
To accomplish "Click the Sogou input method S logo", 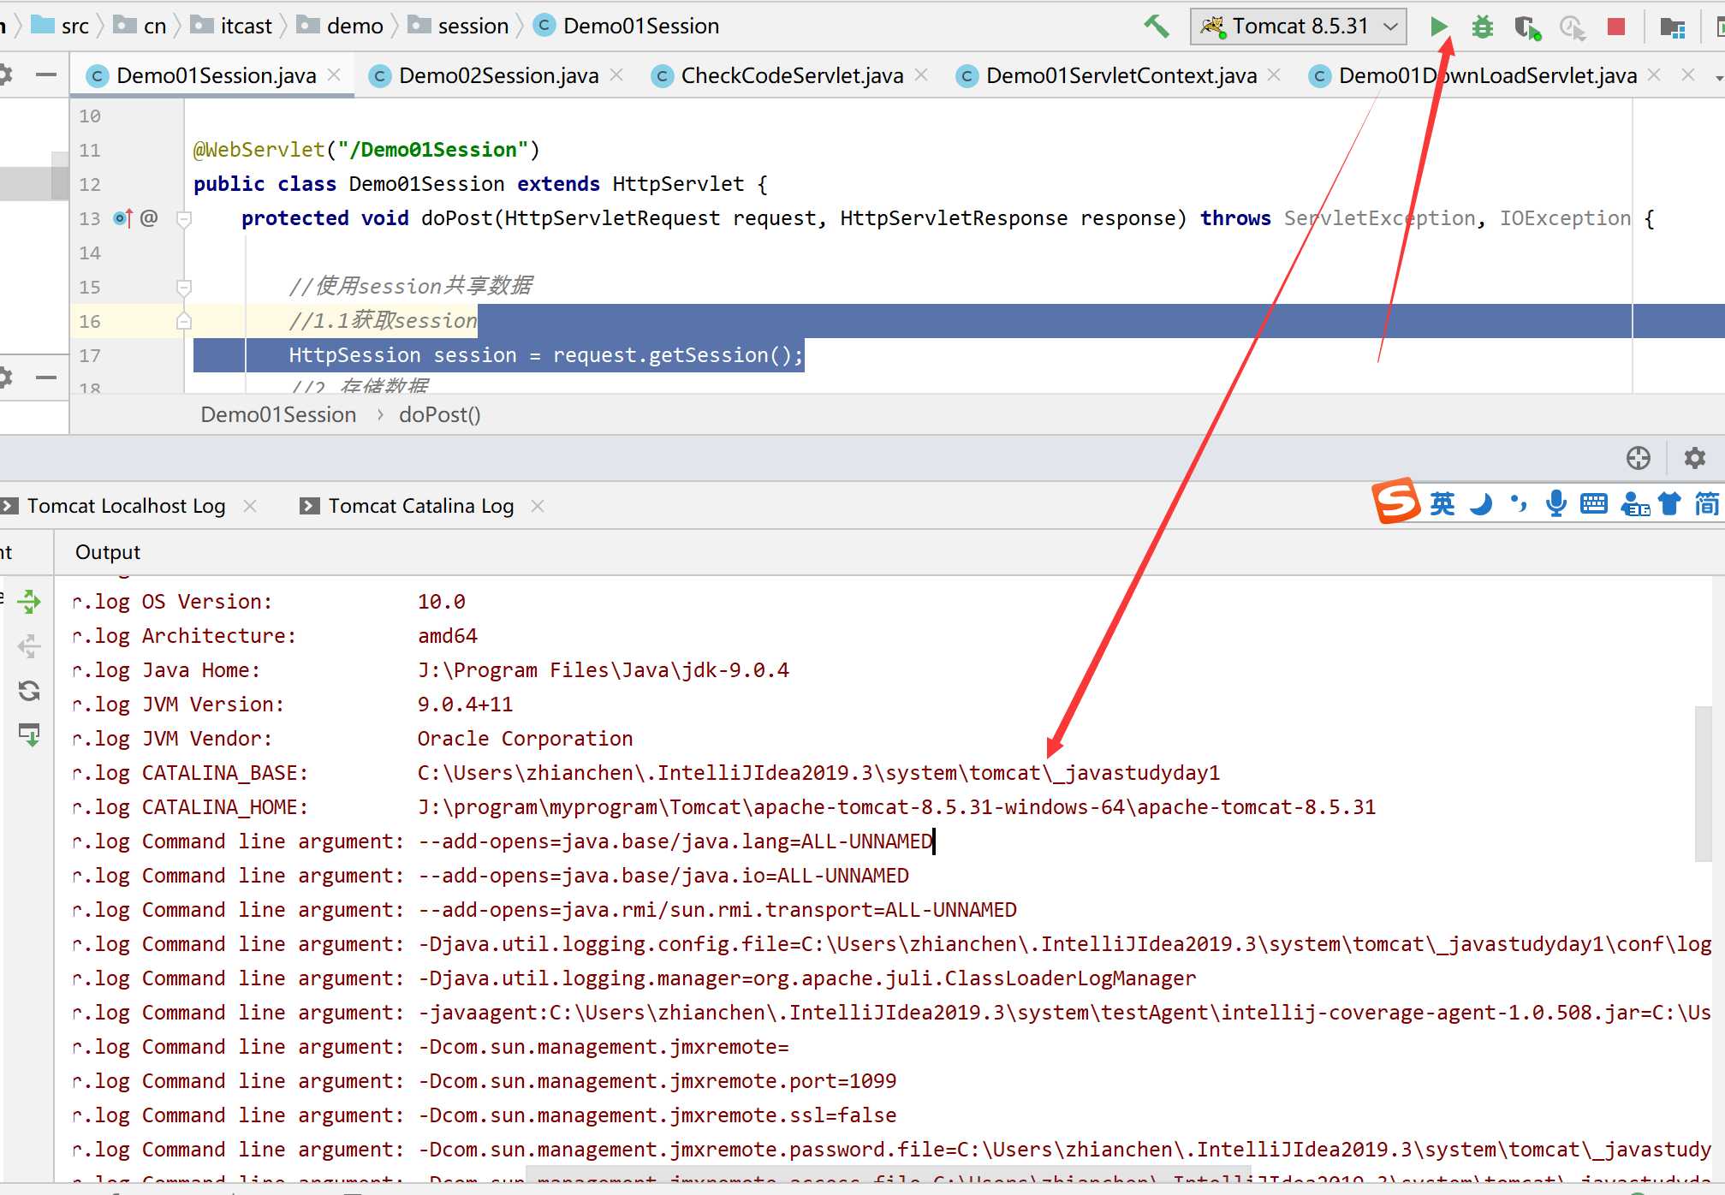I will click(x=1395, y=502).
